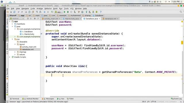The height and width of the screenshot is (103, 184).
Task: Click the Help question mark icon
Action: click(x=101, y=12)
